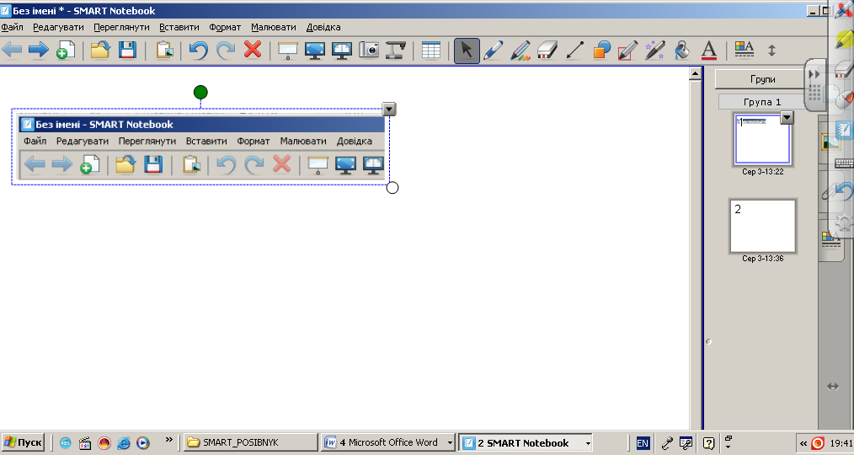
Task: Insert a table icon
Action: click(x=431, y=51)
